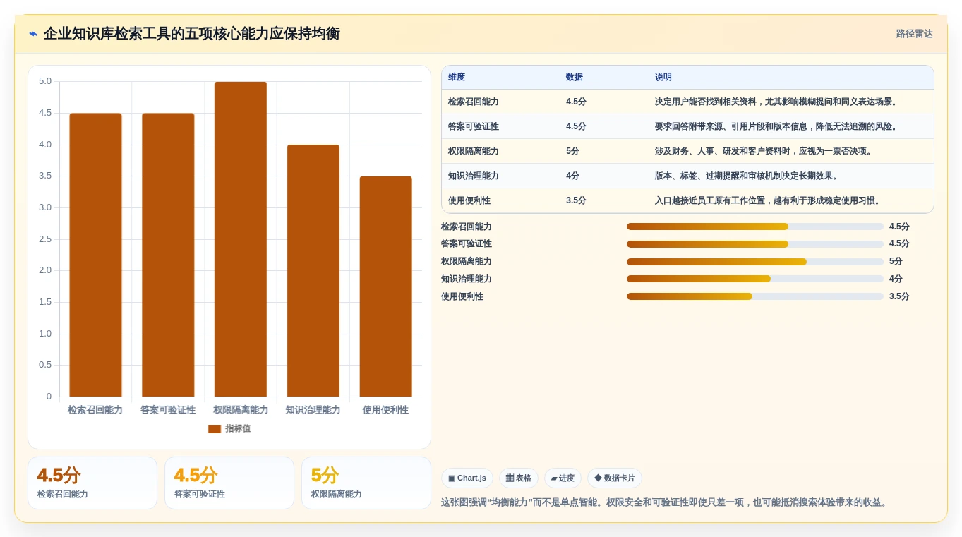Select the 表格 tag chip

click(x=519, y=478)
